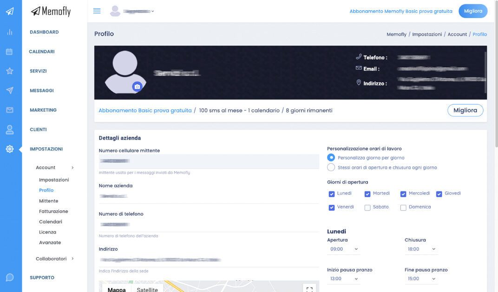Click the camera icon on profile avatar
The image size is (498, 292).
(x=137, y=86)
